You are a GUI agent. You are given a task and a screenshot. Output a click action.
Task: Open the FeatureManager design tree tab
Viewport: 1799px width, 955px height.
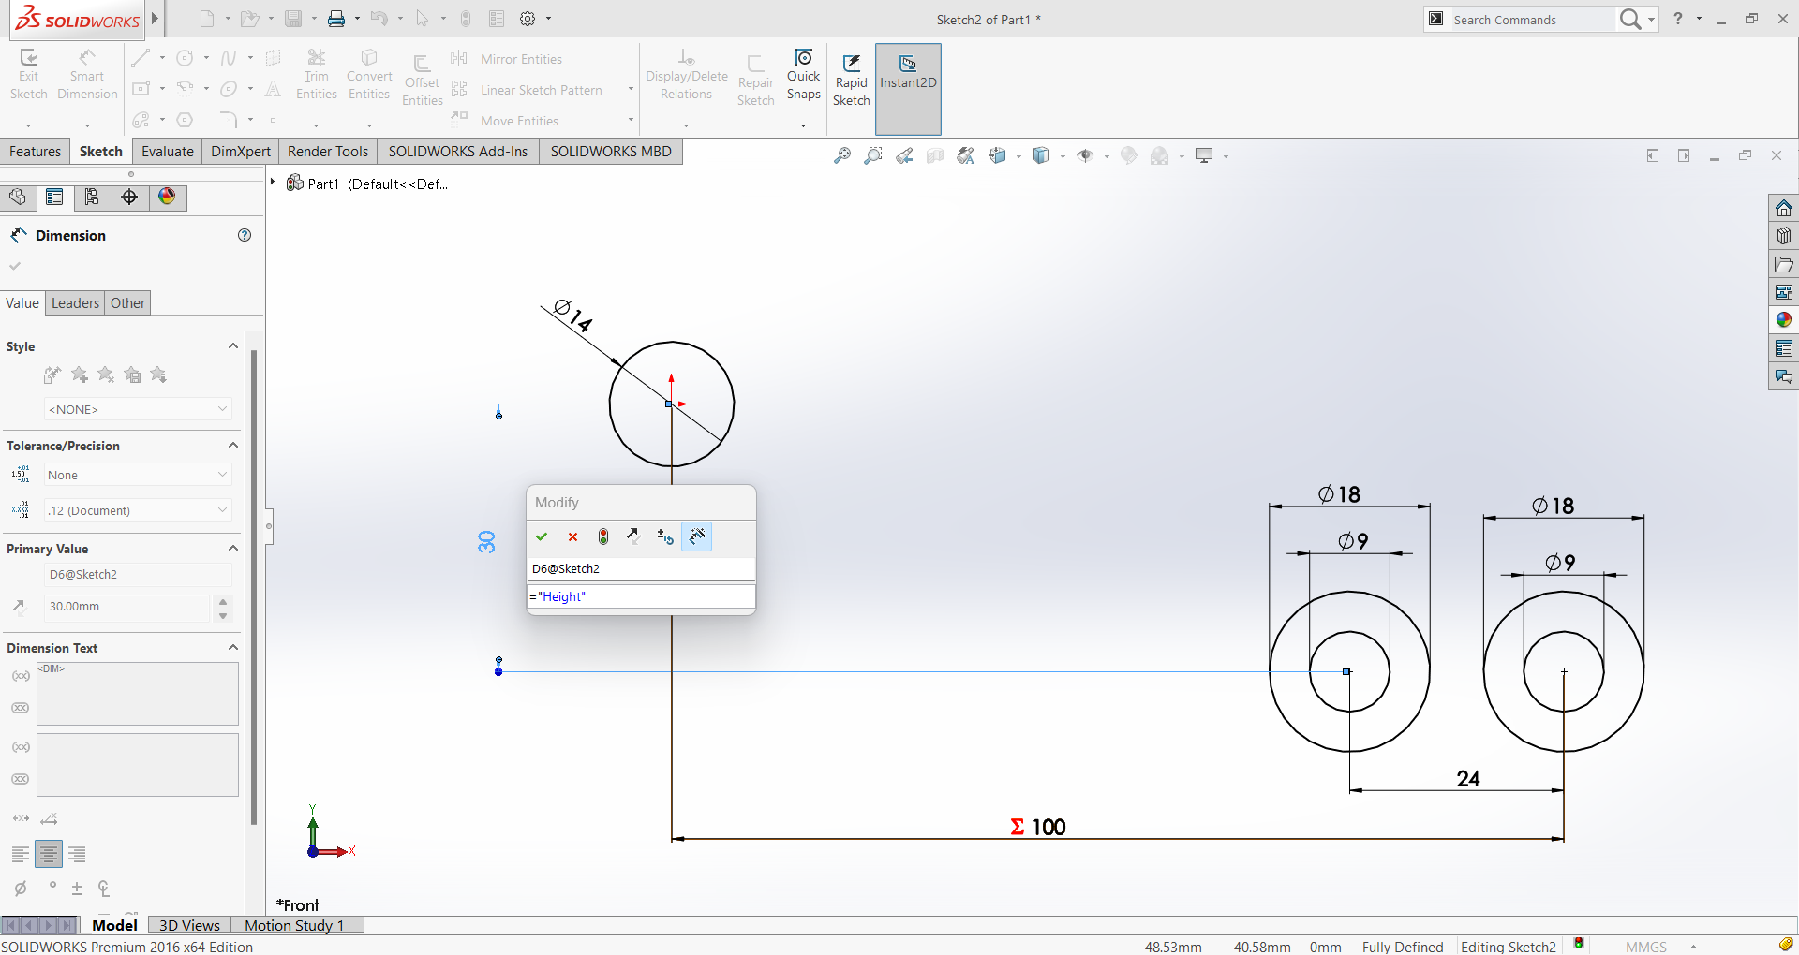(17, 198)
